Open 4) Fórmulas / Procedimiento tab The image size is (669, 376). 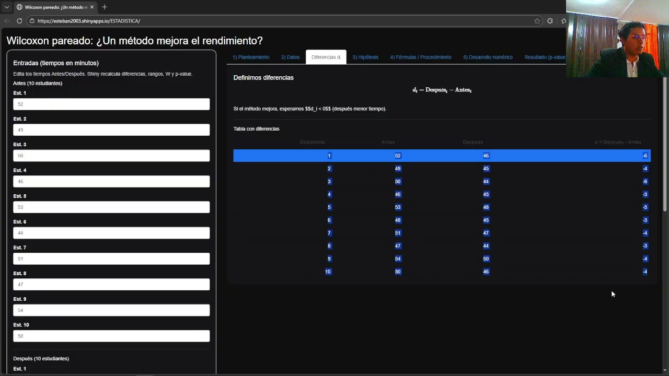[x=421, y=57]
